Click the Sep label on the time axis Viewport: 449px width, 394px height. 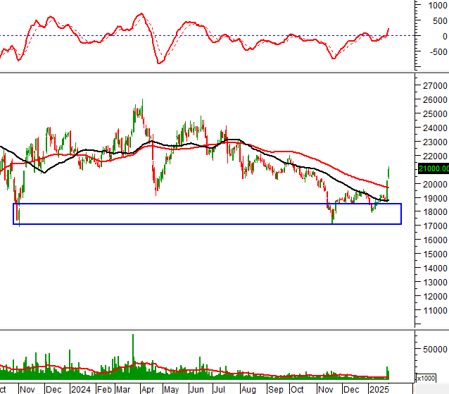[276, 389]
